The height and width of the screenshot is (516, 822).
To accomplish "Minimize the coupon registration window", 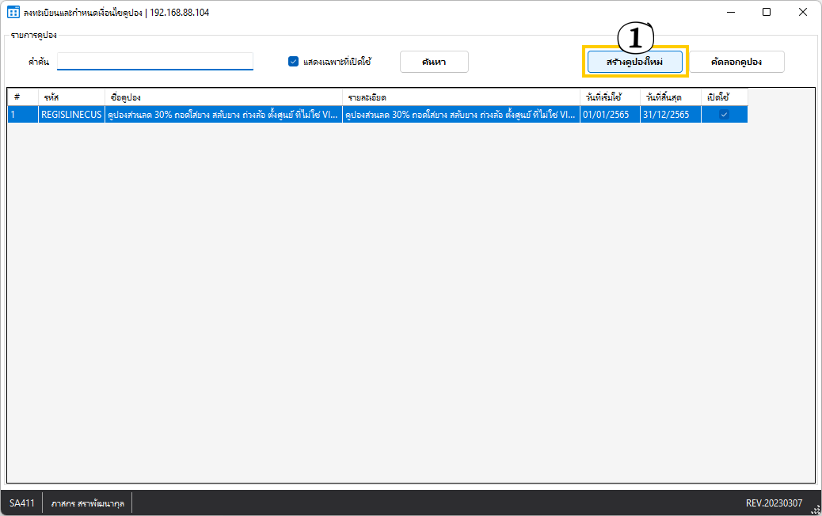I will 730,13.
